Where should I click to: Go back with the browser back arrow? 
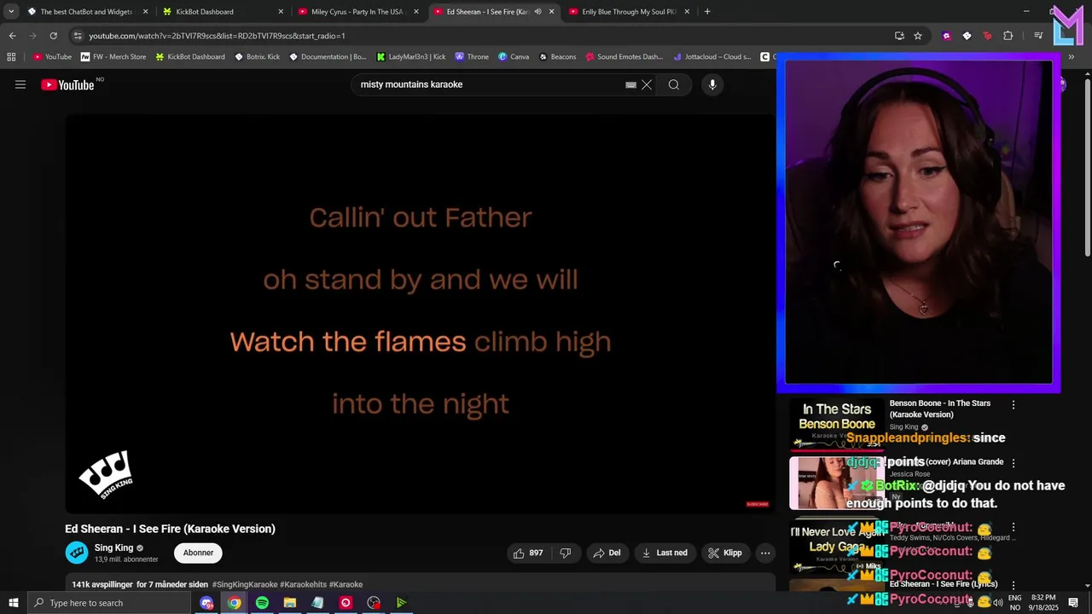[12, 36]
